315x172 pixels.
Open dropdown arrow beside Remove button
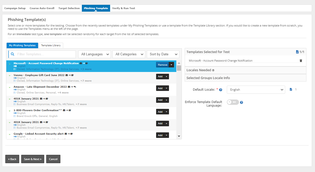coord(172,65)
